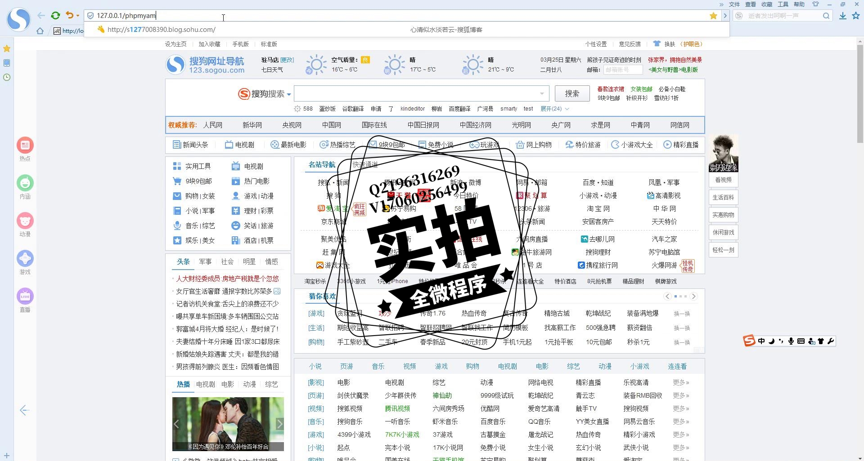The width and height of the screenshot is (864, 461).
Task: Click 换一换 on the 生活 row
Action: click(x=682, y=328)
